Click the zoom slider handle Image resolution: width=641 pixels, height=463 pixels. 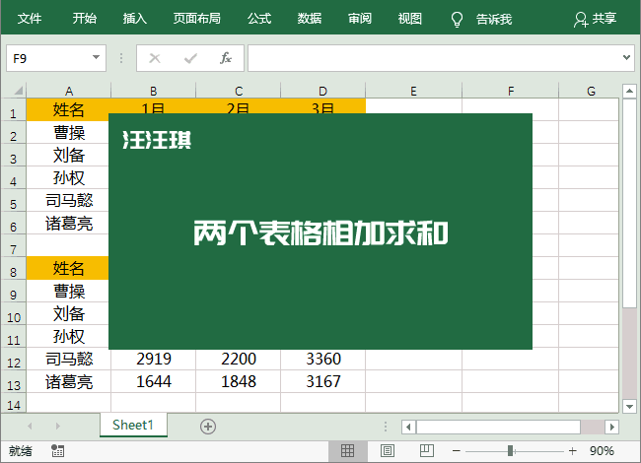coord(510,451)
